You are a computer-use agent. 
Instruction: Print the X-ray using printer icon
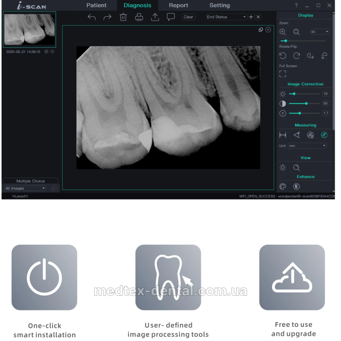click(139, 17)
